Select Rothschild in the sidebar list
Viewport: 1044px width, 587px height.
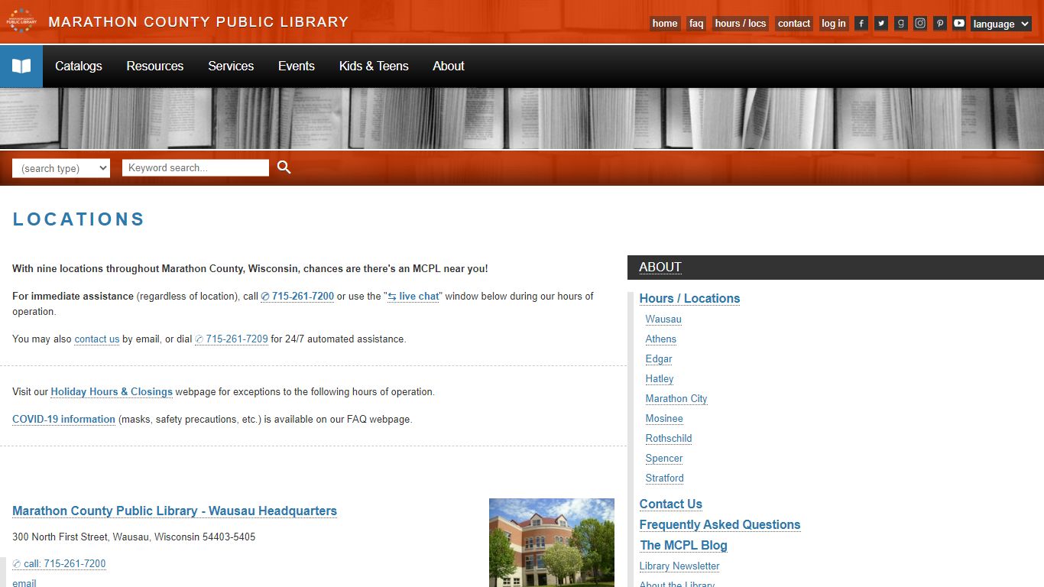point(669,439)
